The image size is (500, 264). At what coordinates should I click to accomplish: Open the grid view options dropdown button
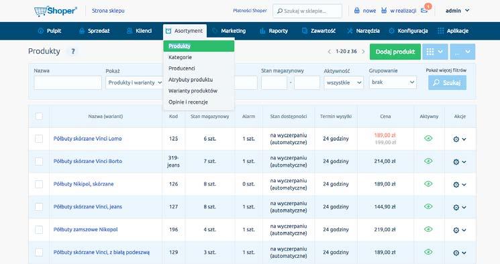pyautogui.click(x=435, y=52)
